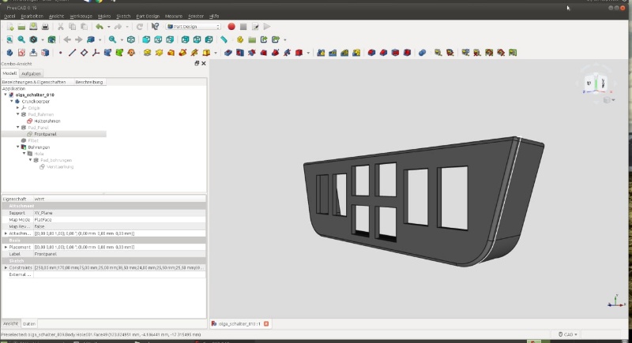Switch to the Daten property tab
This screenshot has width=632, height=343.
[28, 324]
